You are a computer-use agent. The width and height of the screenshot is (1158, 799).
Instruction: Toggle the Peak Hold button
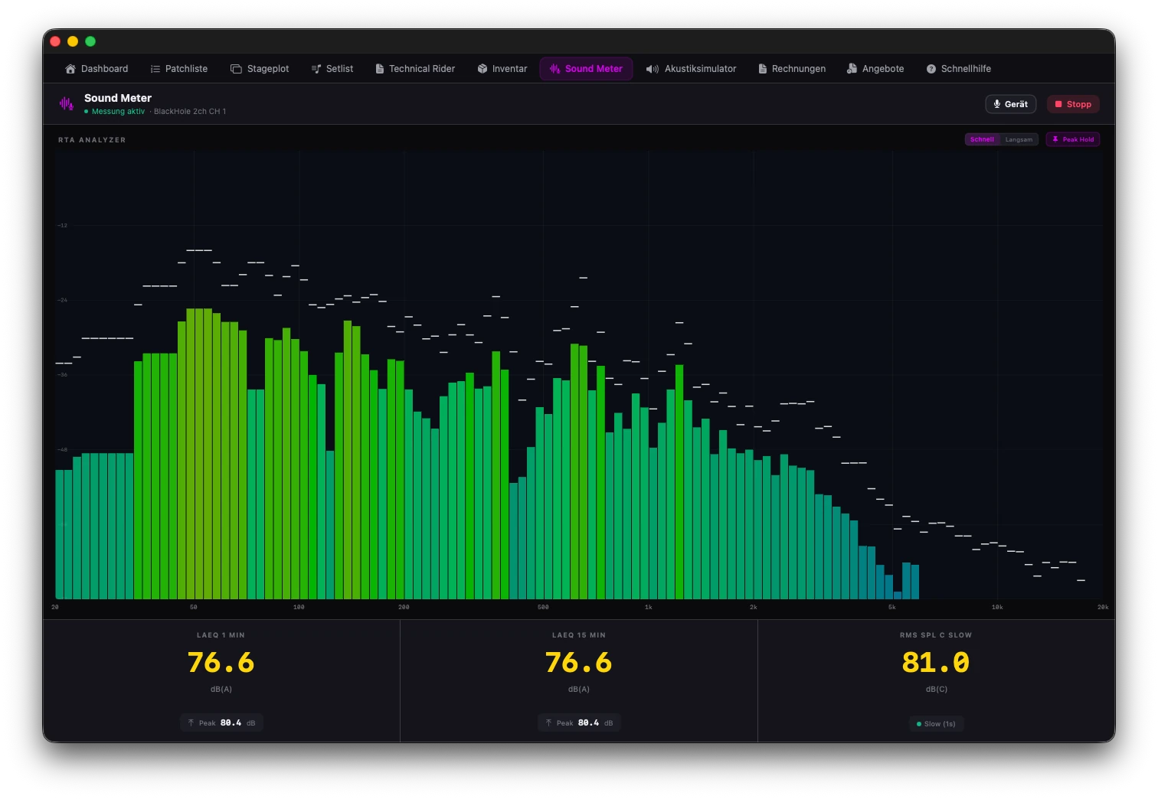pyautogui.click(x=1073, y=139)
